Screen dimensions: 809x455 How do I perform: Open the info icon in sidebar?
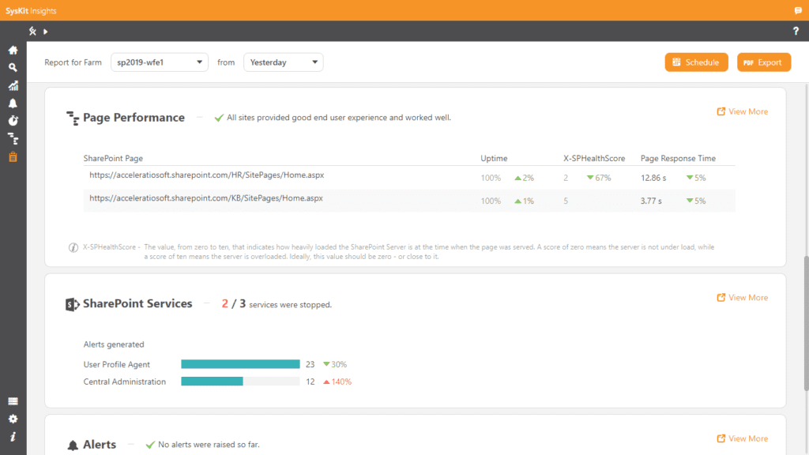pyautogui.click(x=13, y=437)
